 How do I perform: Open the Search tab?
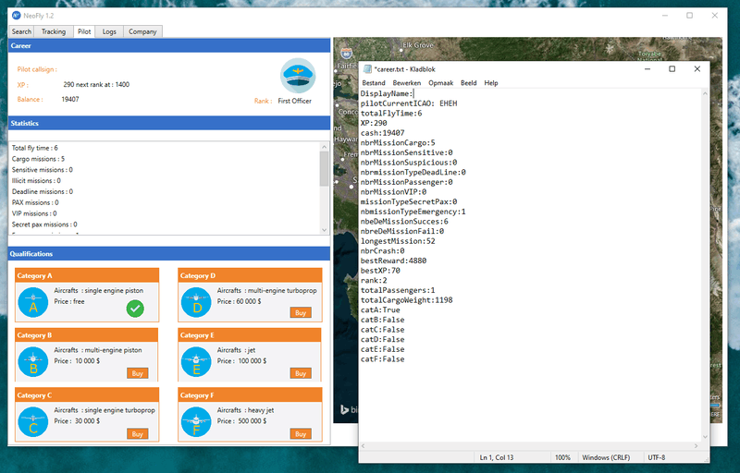(x=21, y=31)
